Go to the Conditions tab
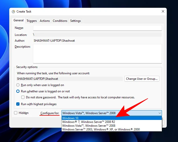Image resolution: width=178 pixels, height=142 pixels. pyautogui.click(x=60, y=21)
